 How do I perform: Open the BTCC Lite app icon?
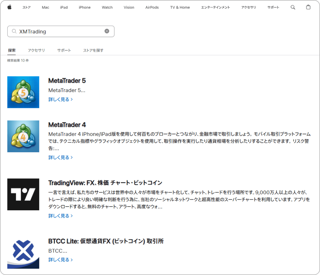23,253
